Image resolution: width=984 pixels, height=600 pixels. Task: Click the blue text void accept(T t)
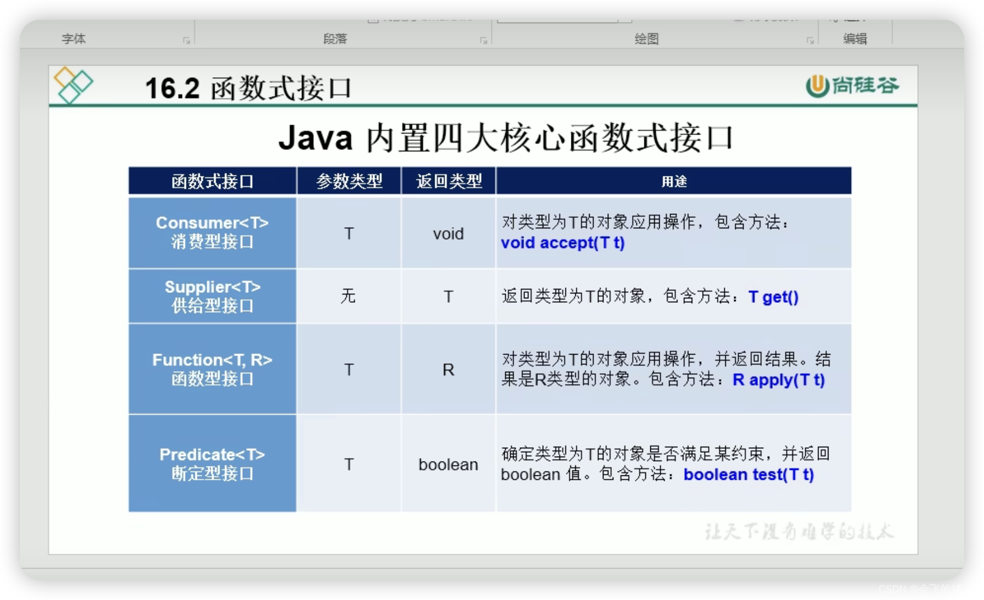[x=563, y=243]
